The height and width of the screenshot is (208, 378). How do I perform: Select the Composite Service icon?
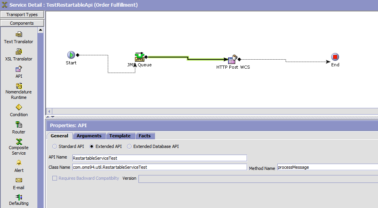(18, 142)
